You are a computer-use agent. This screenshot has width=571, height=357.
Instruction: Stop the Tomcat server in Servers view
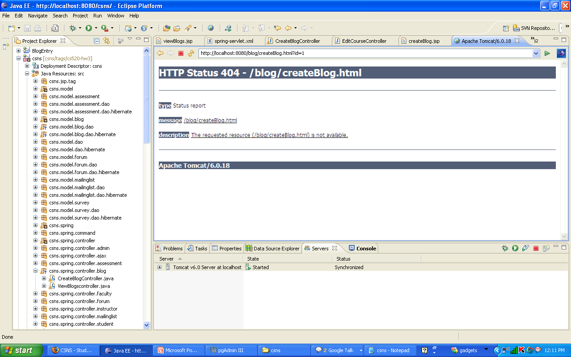pos(536,249)
